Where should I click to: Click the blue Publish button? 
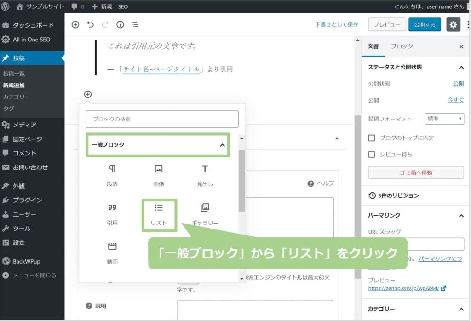[x=424, y=25]
